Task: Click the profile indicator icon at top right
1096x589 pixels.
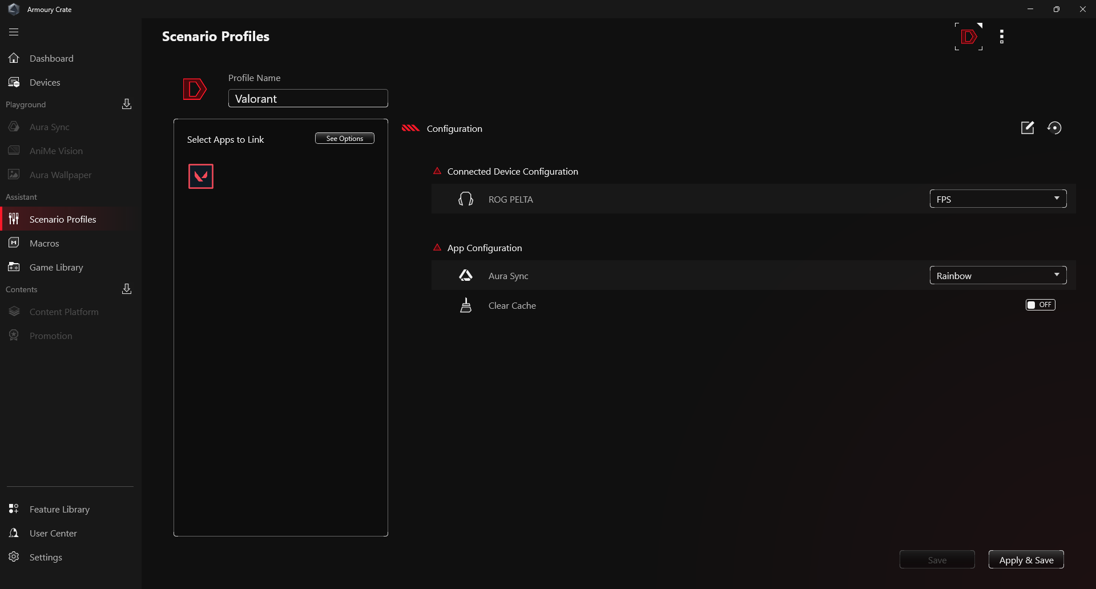Action: tap(969, 37)
